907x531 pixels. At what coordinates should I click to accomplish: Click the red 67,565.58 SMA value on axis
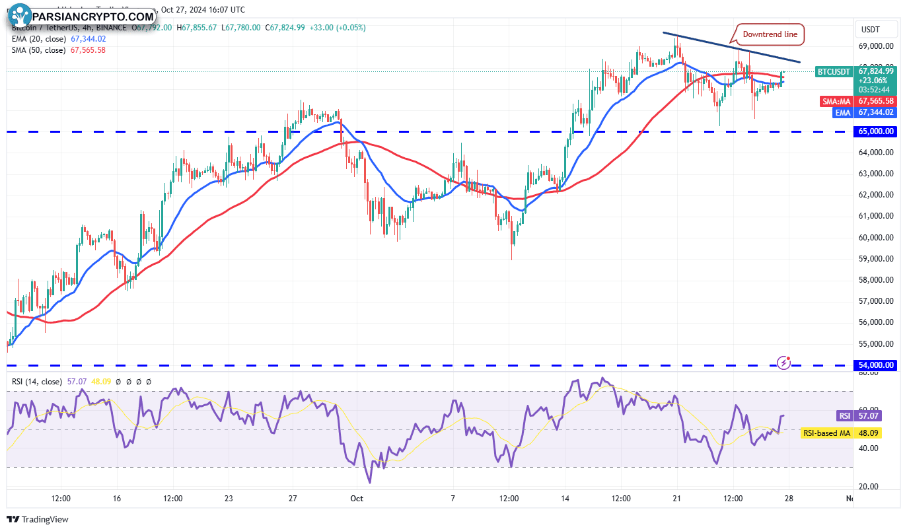click(x=876, y=102)
